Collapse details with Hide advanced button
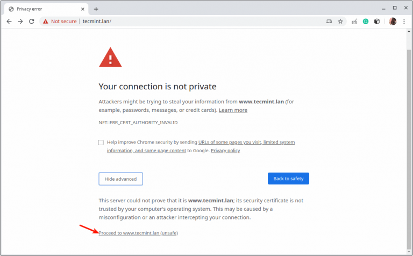 click(120, 179)
